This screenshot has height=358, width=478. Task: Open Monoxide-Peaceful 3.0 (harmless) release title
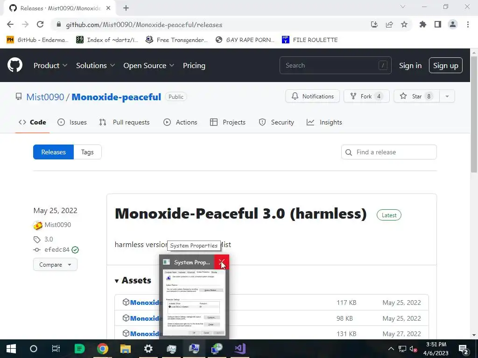(240, 213)
